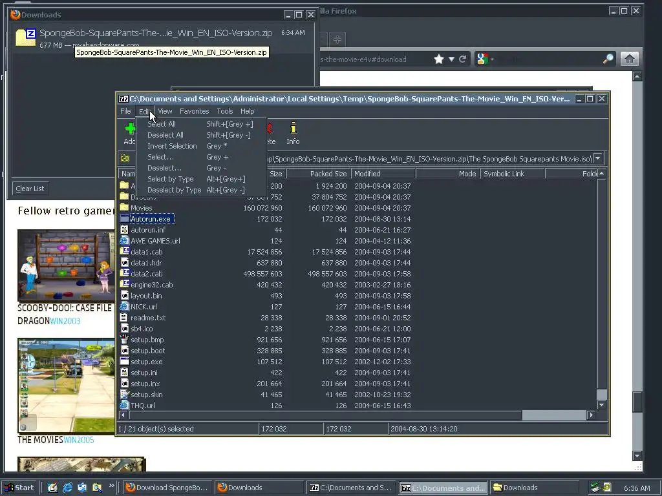Select the layout.bin file name

[x=146, y=296]
